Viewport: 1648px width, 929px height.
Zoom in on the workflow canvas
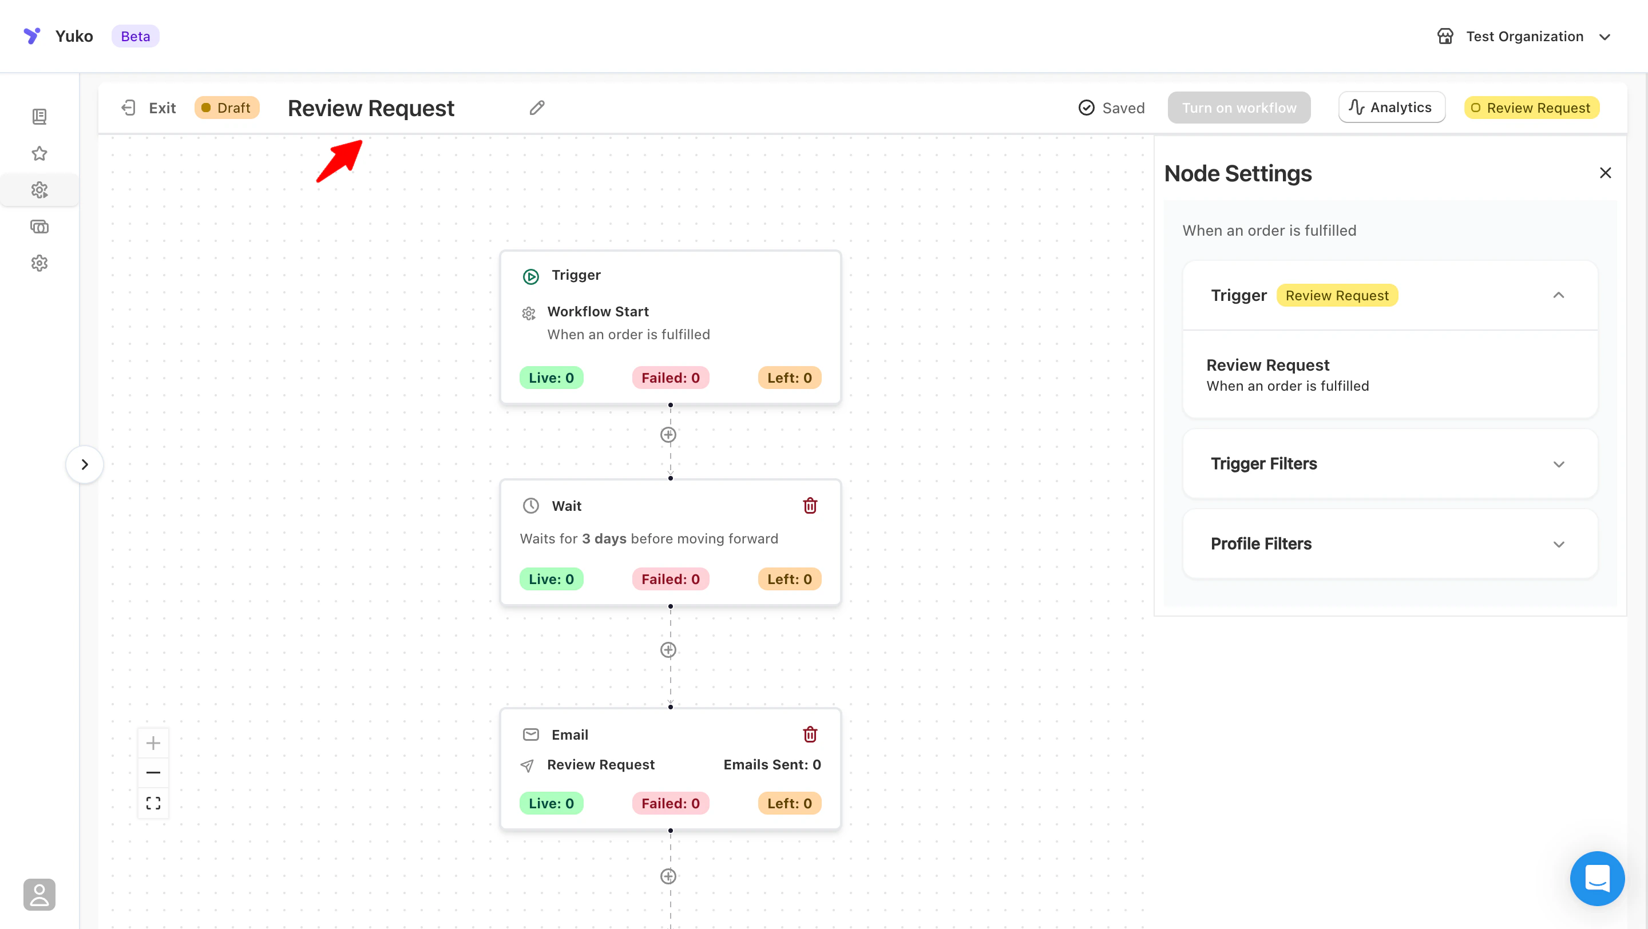pyautogui.click(x=153, y=743)
